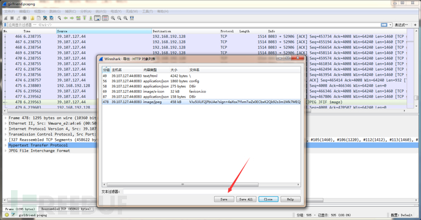
Task: Open capture file properties icon in status bar
Action: pos(13,215)
